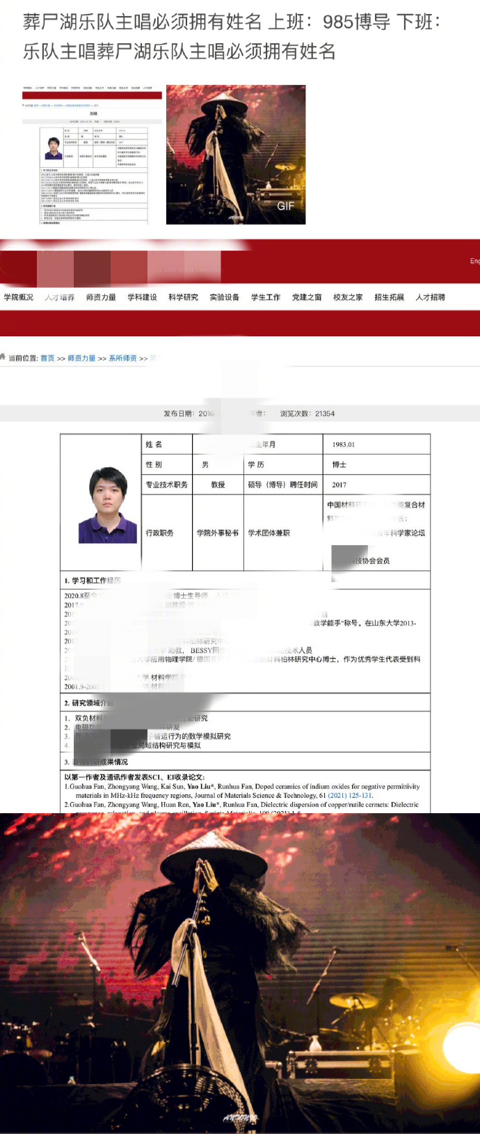Screen dimensions: 480x1134
Task: Select the 学院外事秘书 cell
Action: click(x=218, y=533)
